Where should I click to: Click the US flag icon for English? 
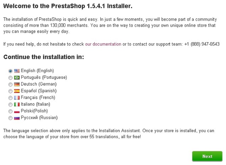tap(17, 71)
